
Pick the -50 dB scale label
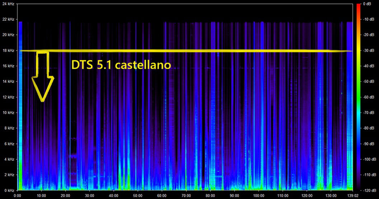[x=369, y=82]
